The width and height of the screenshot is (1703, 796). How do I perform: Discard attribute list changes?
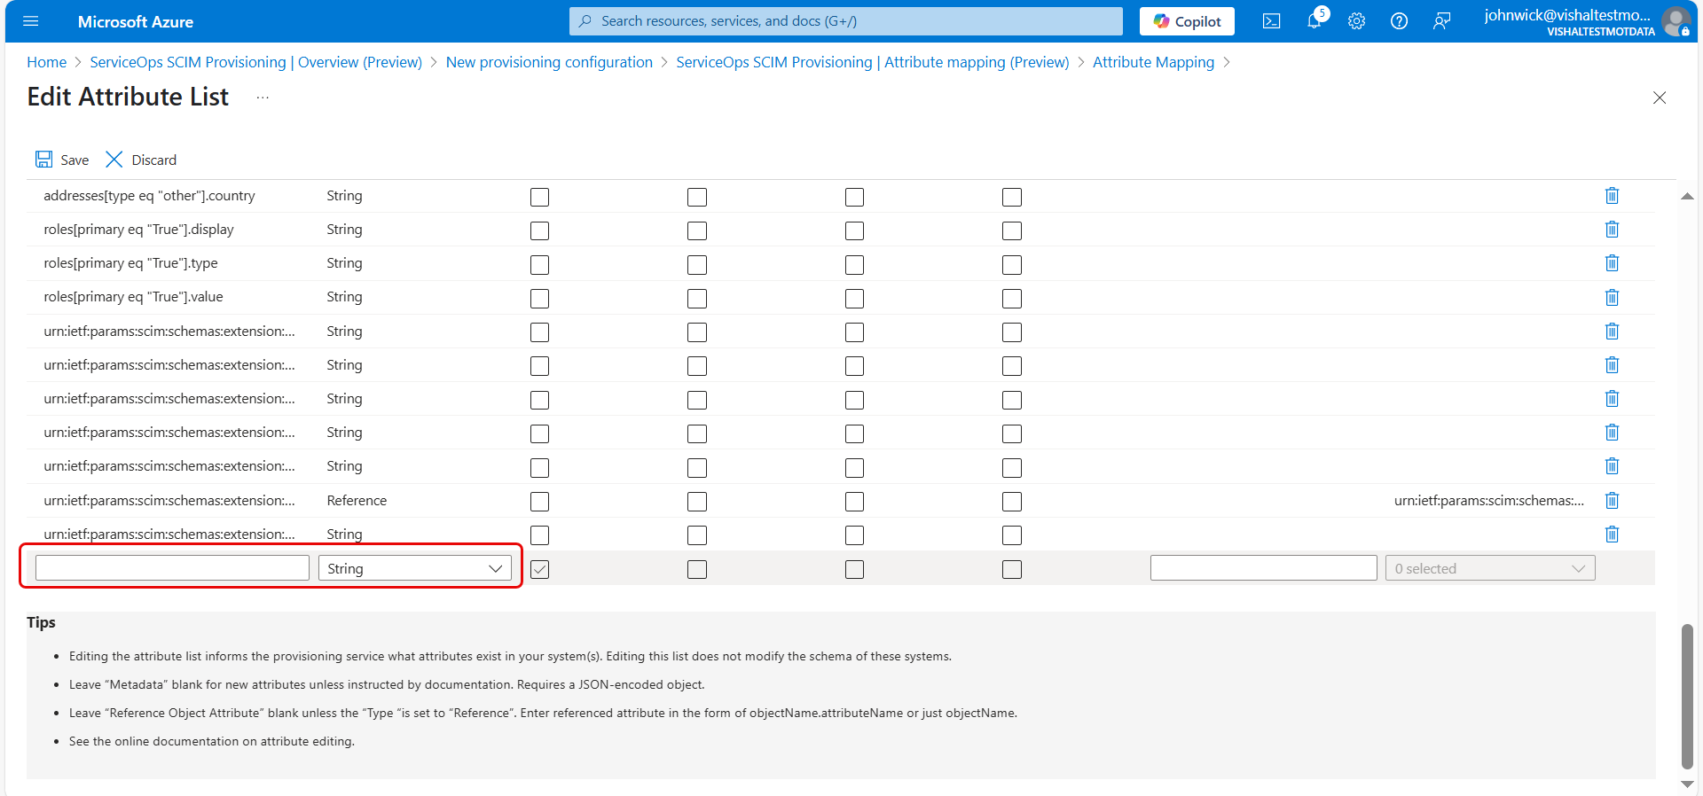141,160
